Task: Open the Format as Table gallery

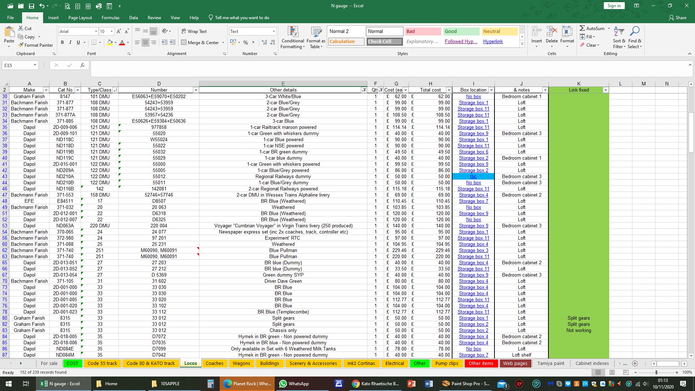Action: (316, 38)
